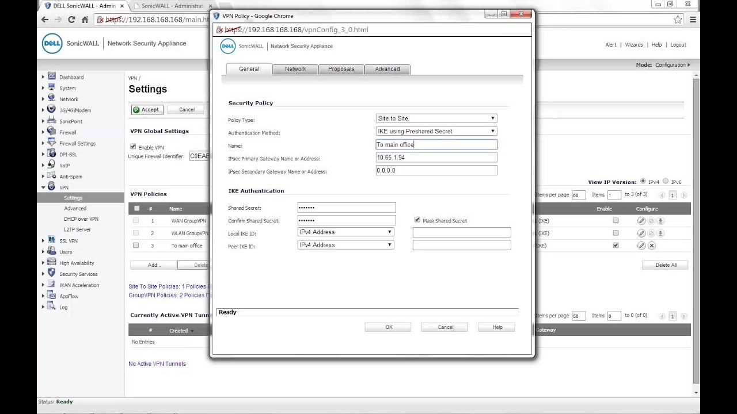Click the VPN lock icon in sidebar

pos(52,187)
